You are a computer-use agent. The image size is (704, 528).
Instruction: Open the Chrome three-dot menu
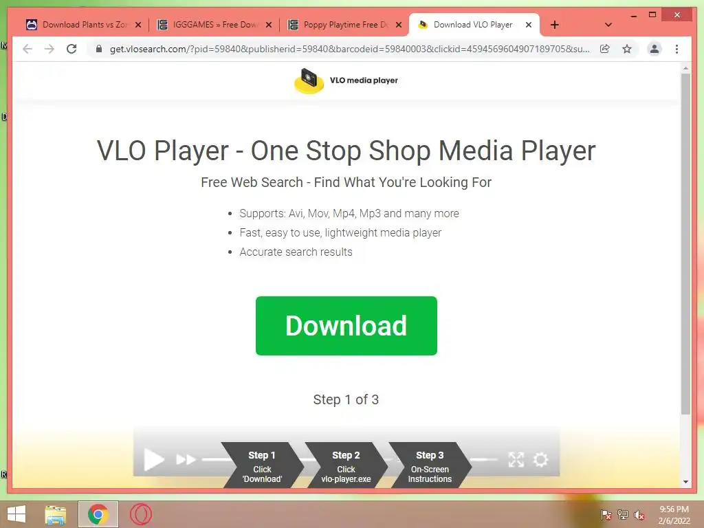point(676,49)
